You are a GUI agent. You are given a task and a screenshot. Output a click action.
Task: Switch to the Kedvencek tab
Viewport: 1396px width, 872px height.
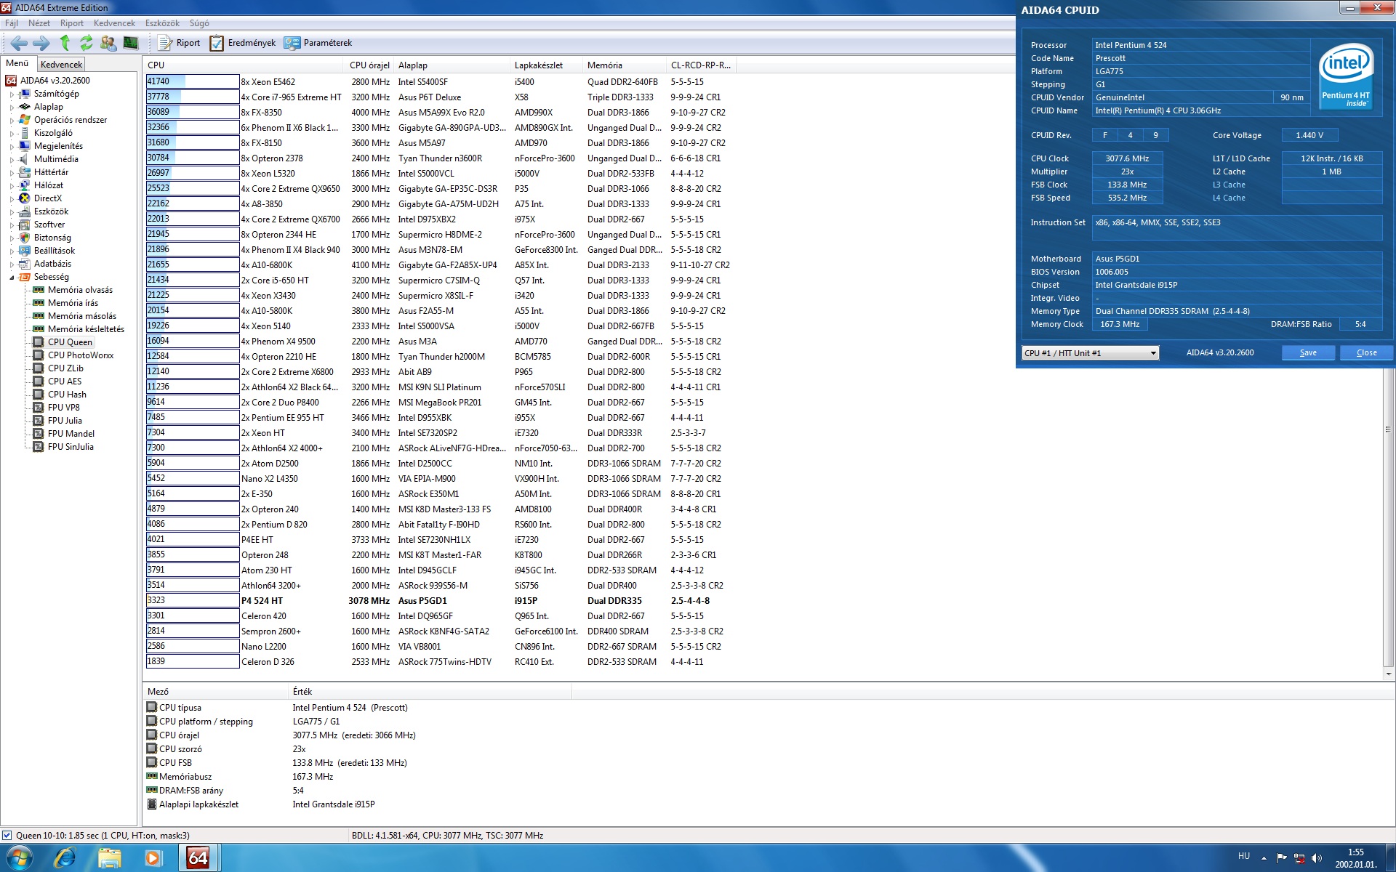coord(61,64)
